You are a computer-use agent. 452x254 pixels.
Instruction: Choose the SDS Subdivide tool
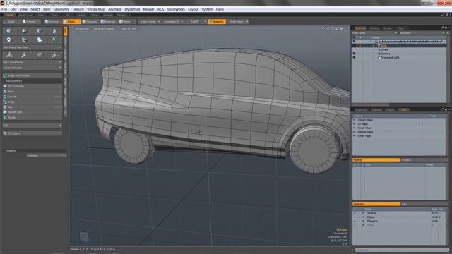click(32, 86)
